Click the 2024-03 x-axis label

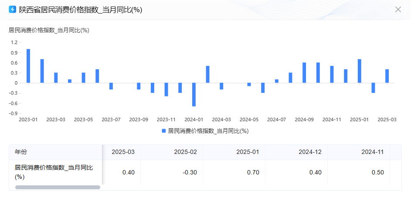(x=221, y=119)
